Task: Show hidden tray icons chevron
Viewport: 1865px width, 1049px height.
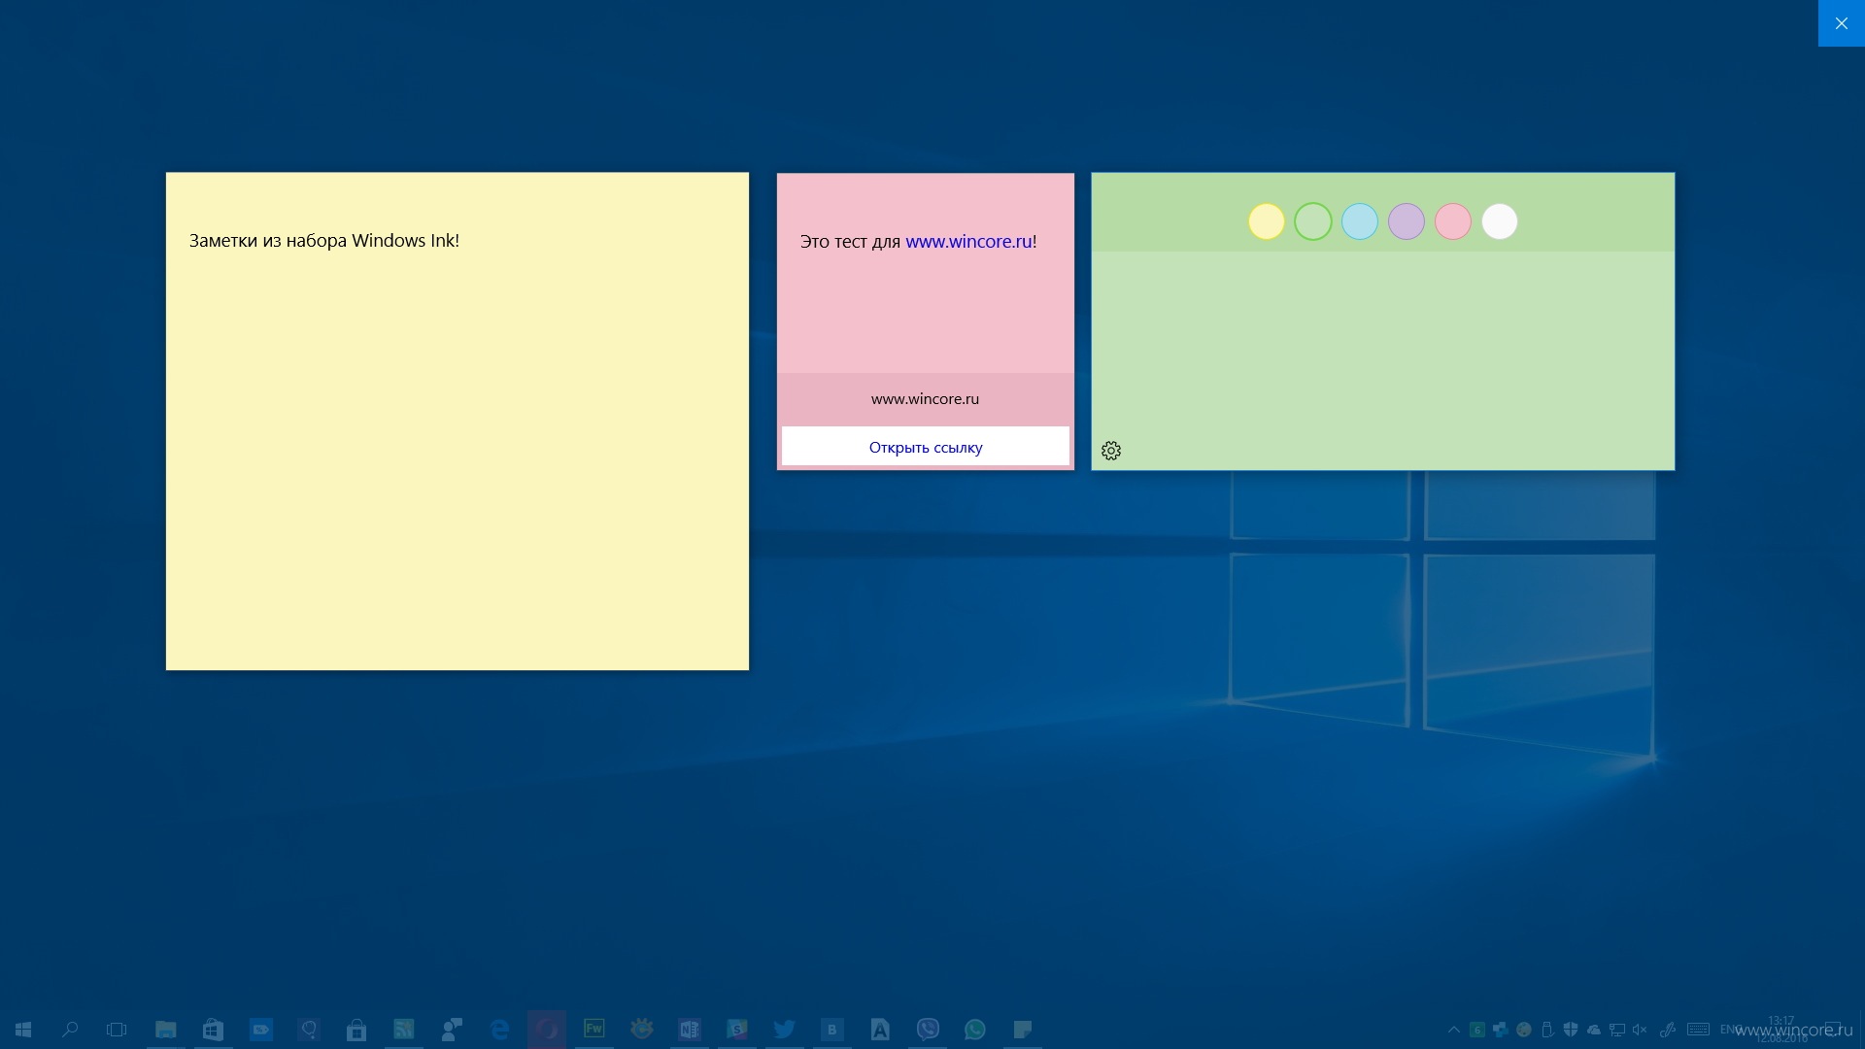Action: click(1454, 1030)
